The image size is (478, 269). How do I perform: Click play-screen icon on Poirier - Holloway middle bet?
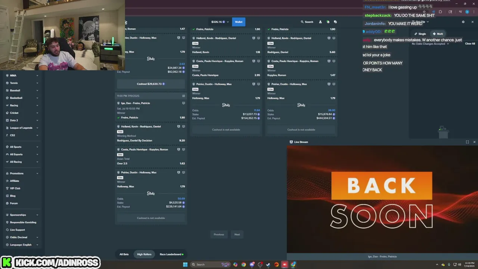pyautogui.click(x=254, y=84)
